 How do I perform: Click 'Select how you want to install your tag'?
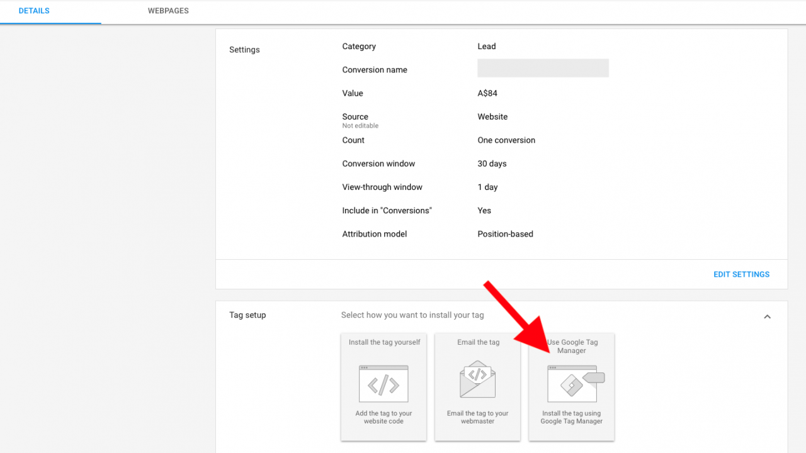pyautogui.click(x=412, y=315)
